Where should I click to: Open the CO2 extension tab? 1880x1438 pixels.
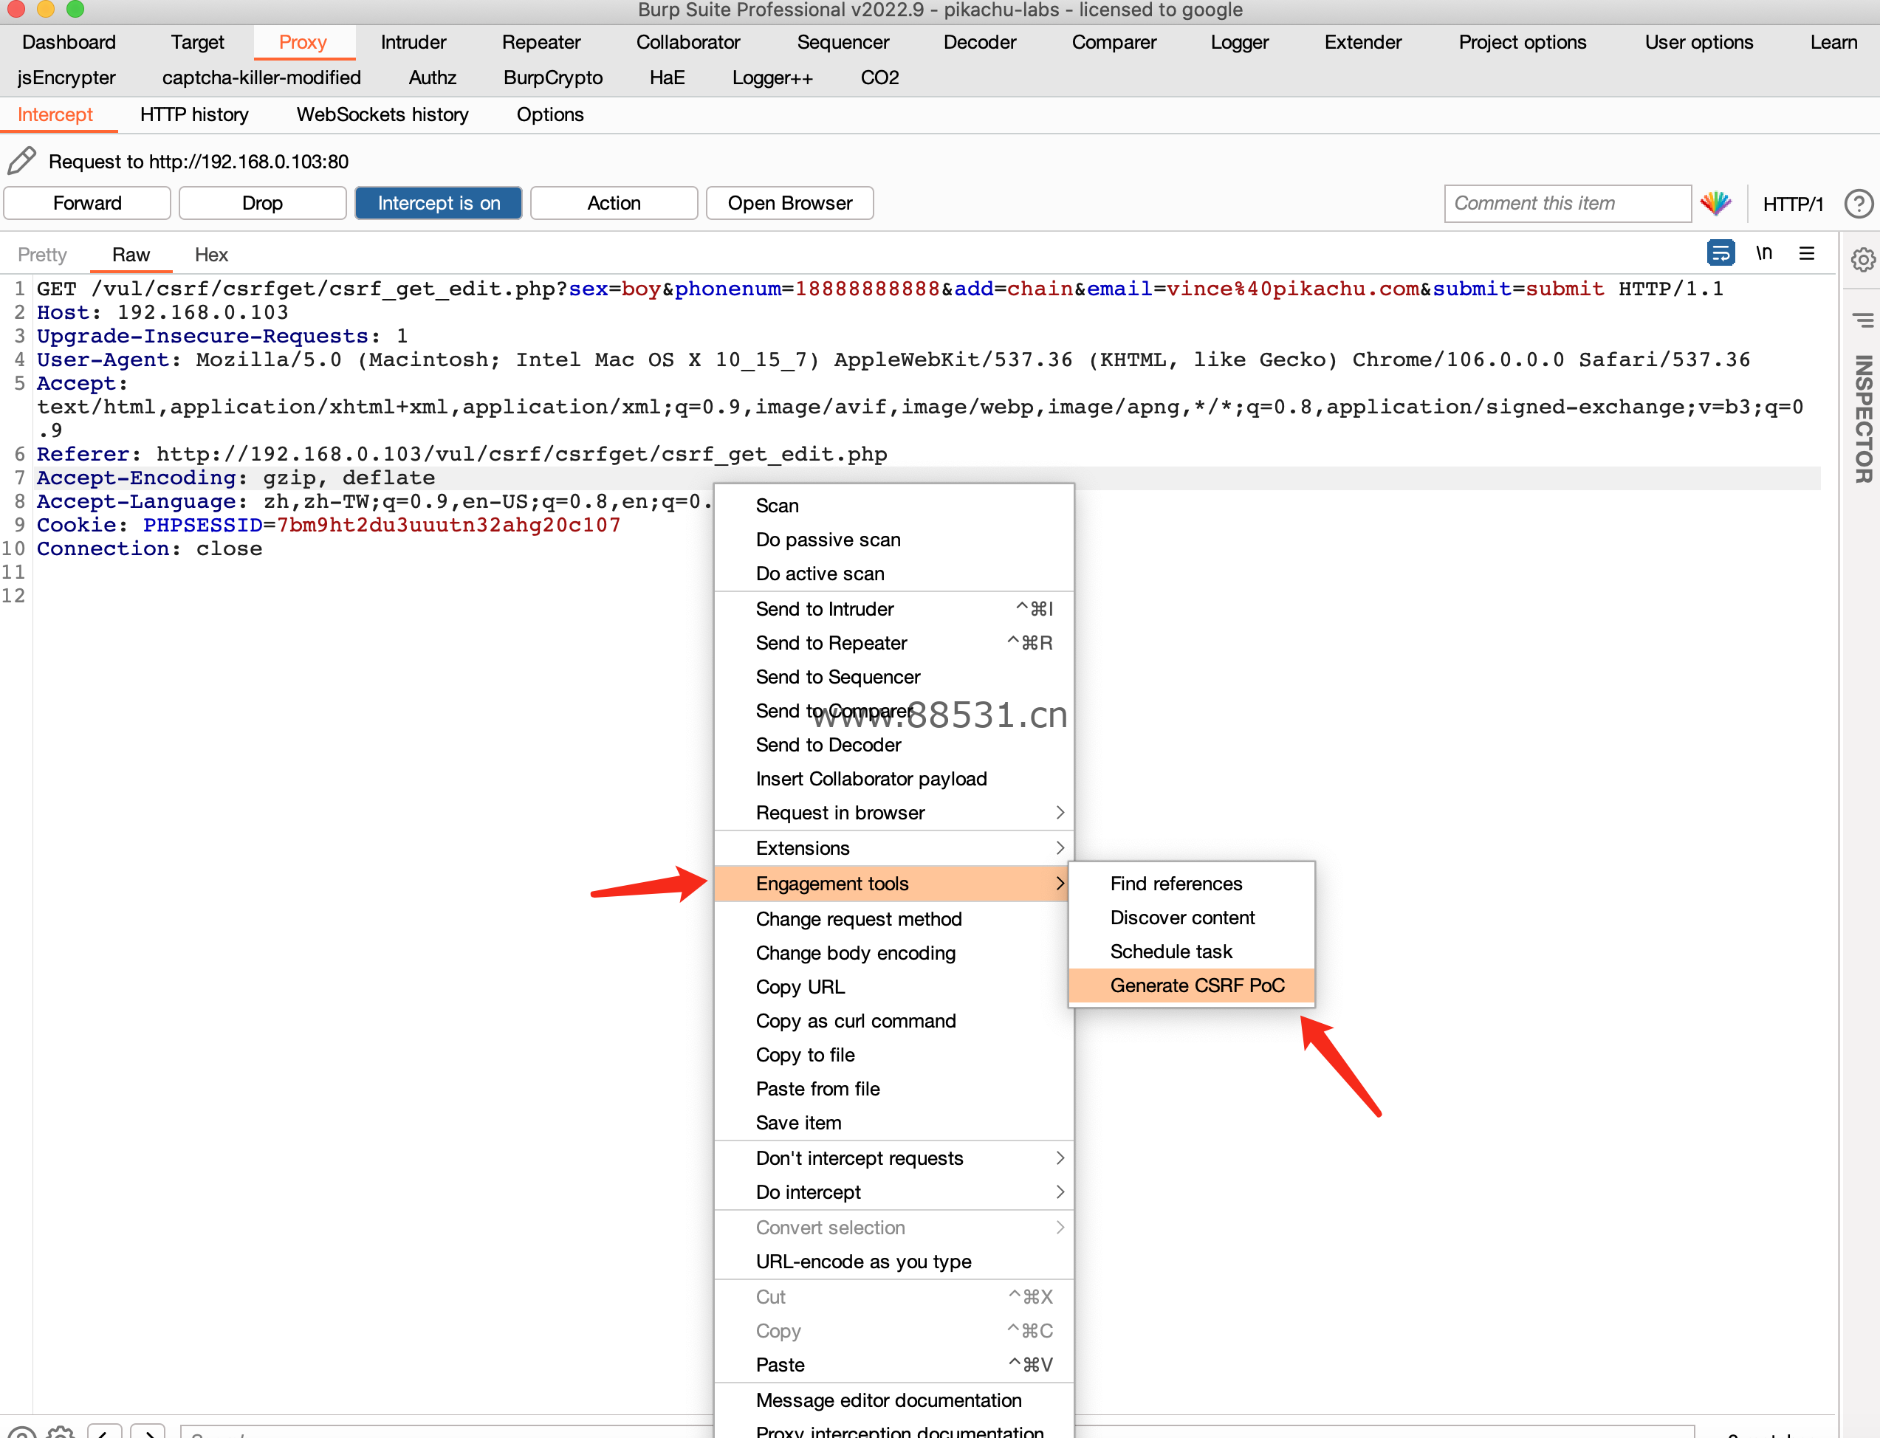pyautogui.click(x=879, y=77)
